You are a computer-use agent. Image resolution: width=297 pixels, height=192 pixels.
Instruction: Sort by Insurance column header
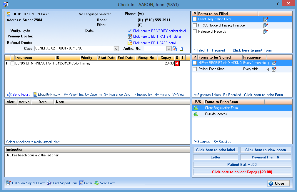click(x=35, y=58)
